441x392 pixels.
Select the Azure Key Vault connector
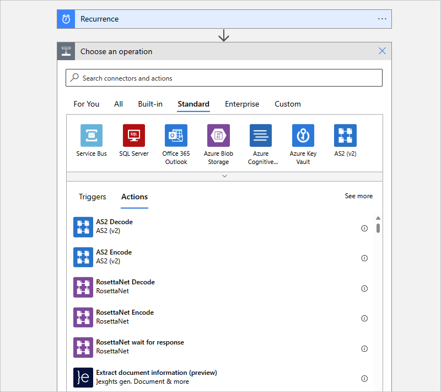point(303,135)
